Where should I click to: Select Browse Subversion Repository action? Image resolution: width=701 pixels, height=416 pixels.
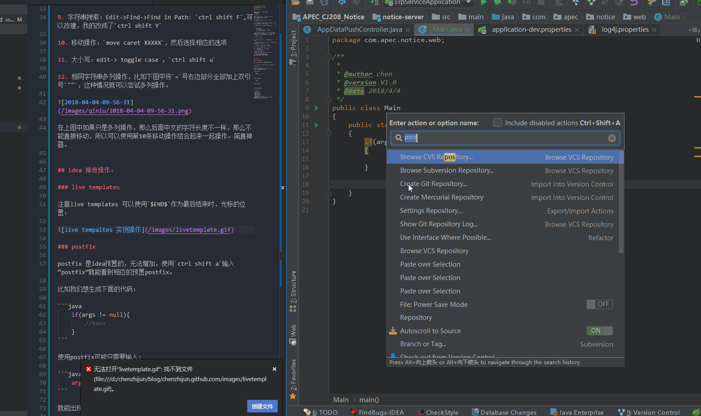coord(503,170)
